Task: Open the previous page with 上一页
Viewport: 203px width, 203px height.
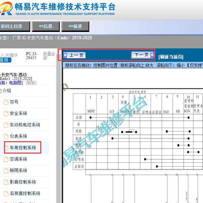Action: coord(74,55)
